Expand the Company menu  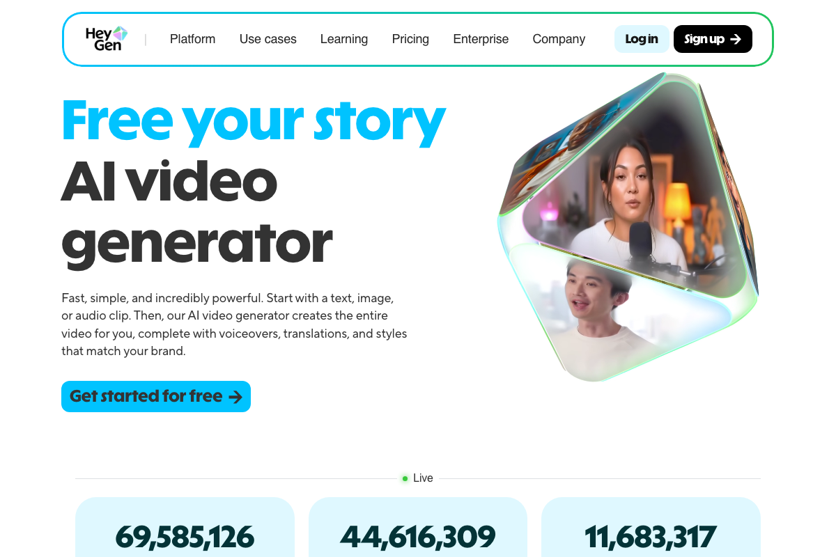[559, 39]
